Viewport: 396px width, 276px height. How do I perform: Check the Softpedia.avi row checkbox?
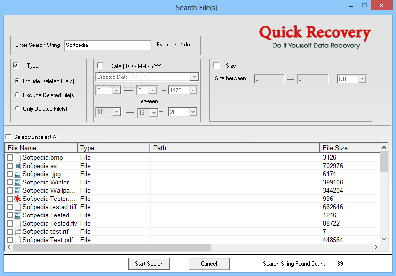point(10,166)
